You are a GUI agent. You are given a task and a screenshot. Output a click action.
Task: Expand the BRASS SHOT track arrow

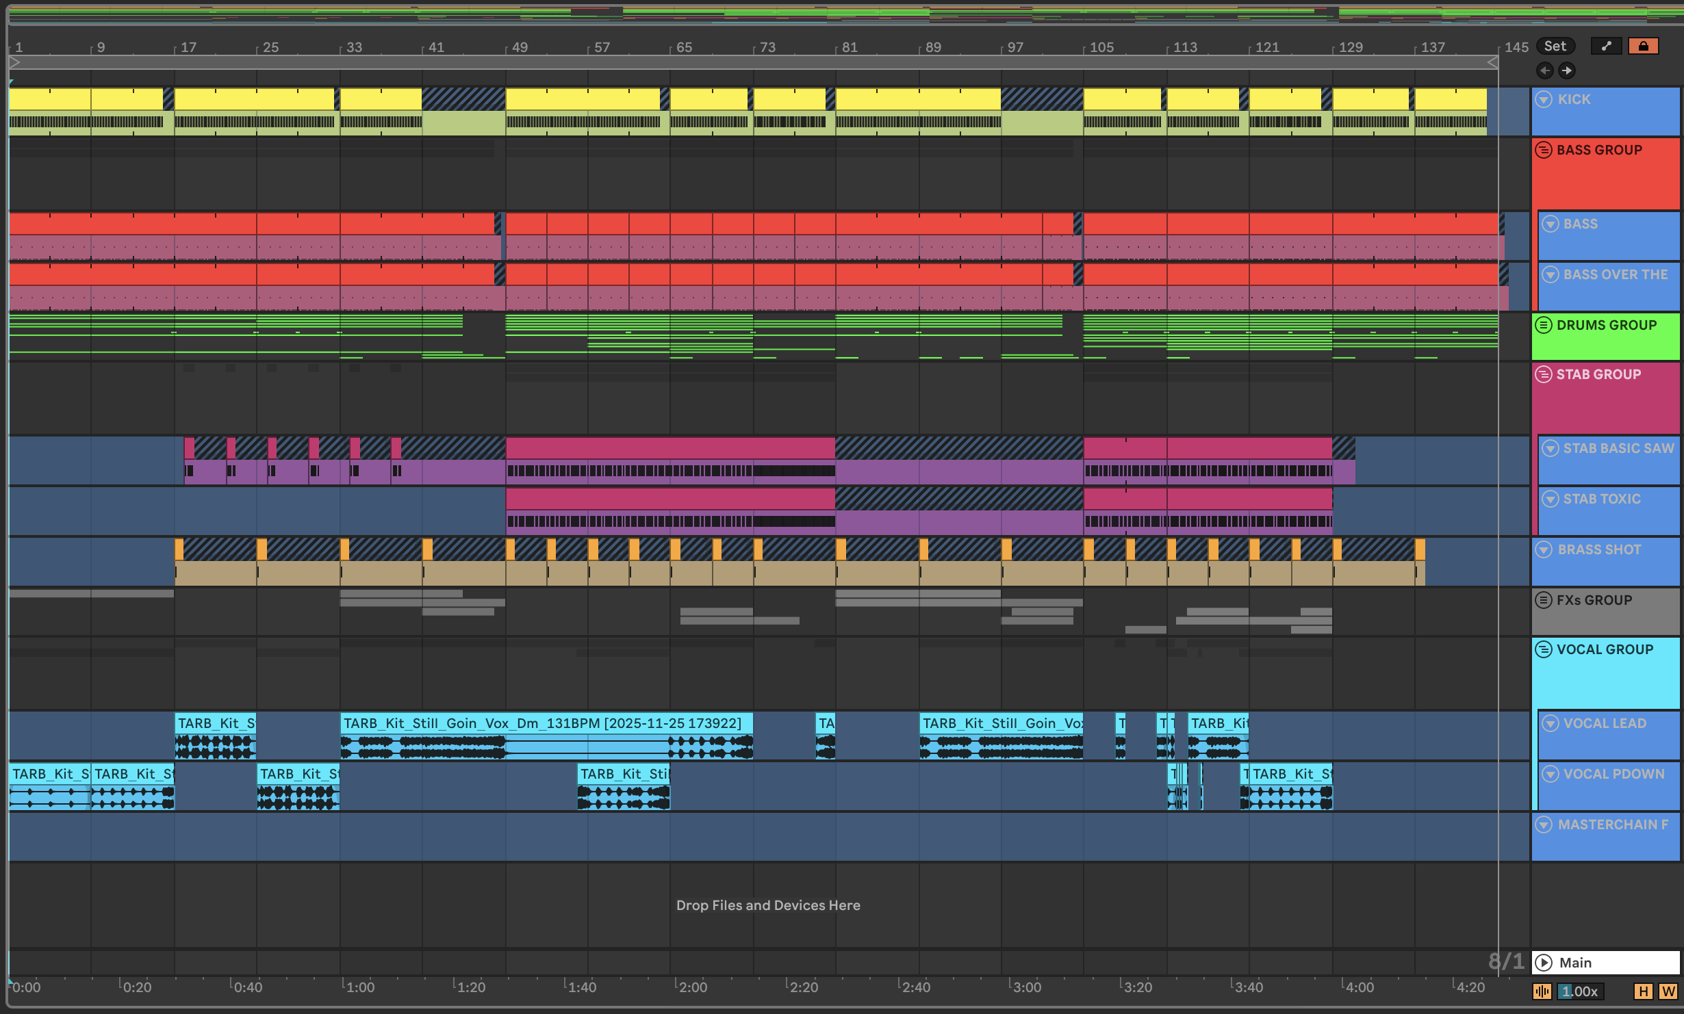[1544, 549]
